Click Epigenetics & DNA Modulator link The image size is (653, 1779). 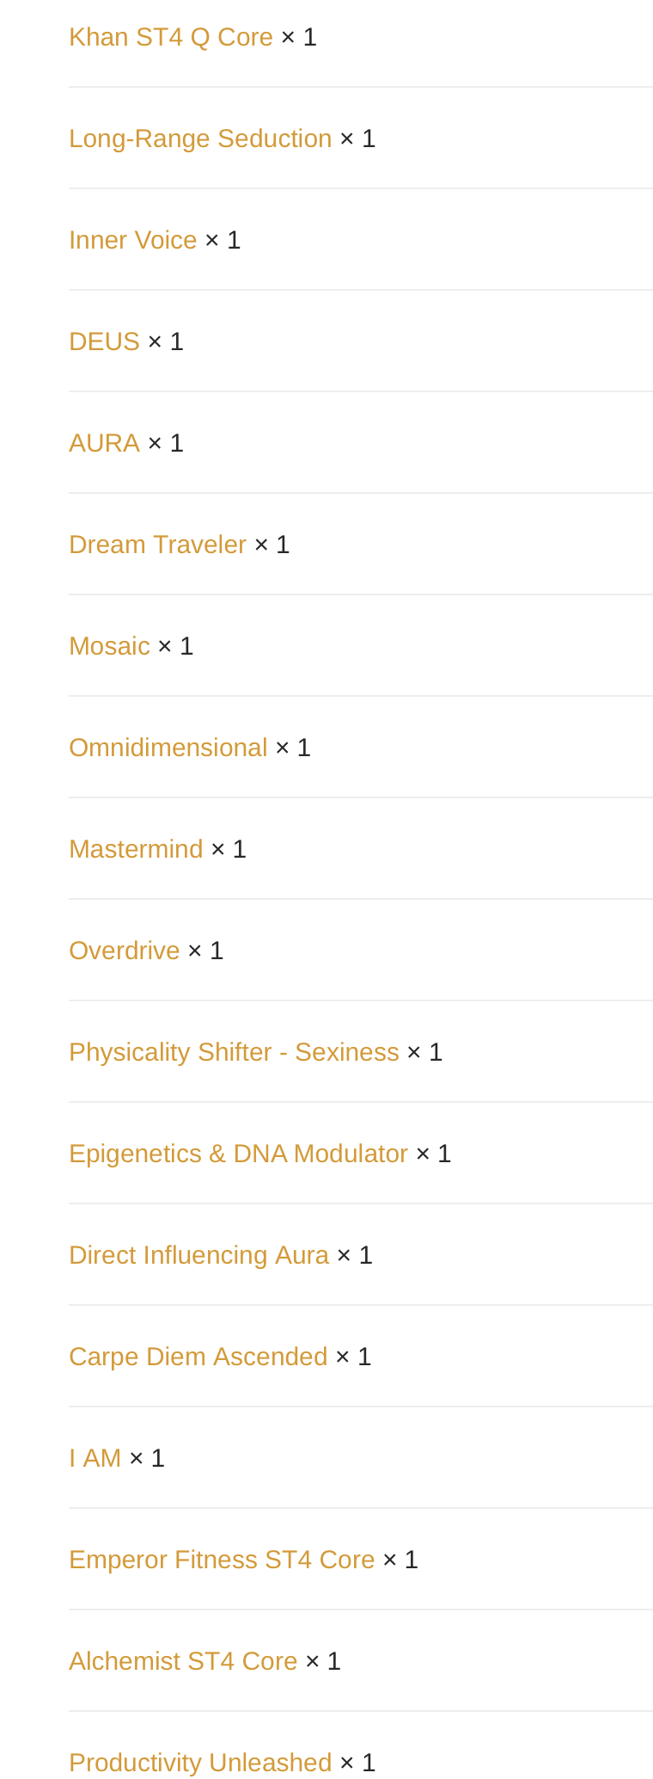click(x=238, y=1154)
